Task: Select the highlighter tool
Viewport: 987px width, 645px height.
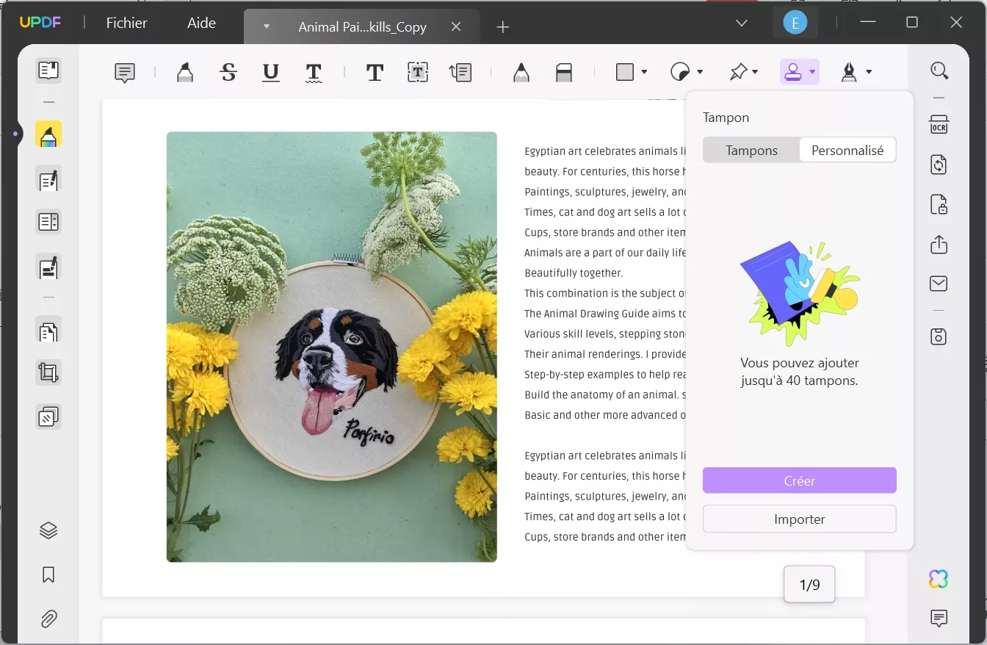Action: (185, 72)
